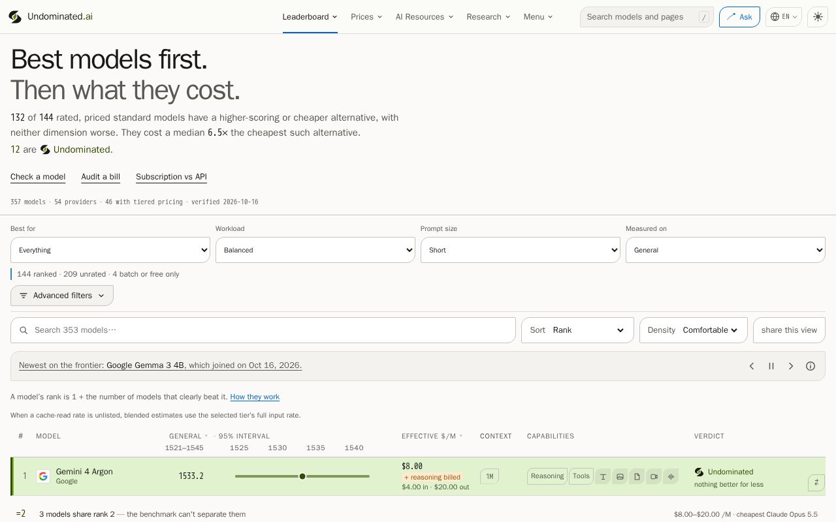The height and width of the screenshot is (522, 836).
Task: Click the Ask button
Action: pyautogui.click(x=739, y=17)
